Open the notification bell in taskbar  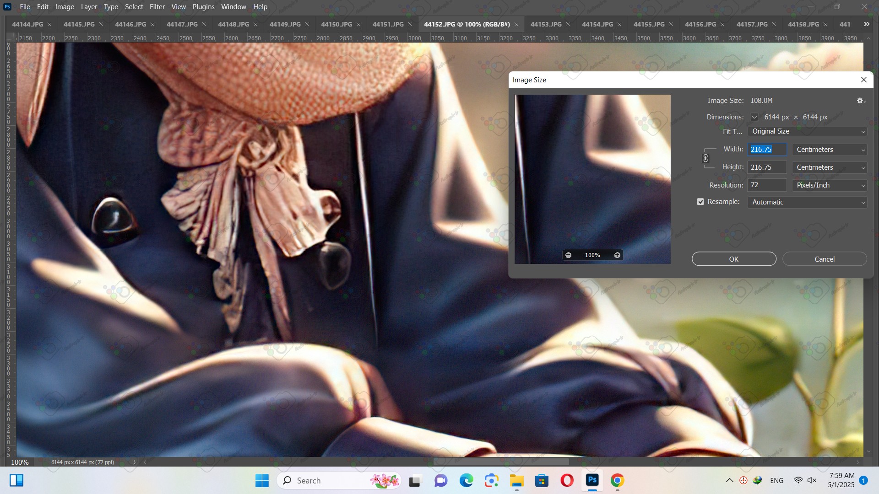tap(863, 480)
